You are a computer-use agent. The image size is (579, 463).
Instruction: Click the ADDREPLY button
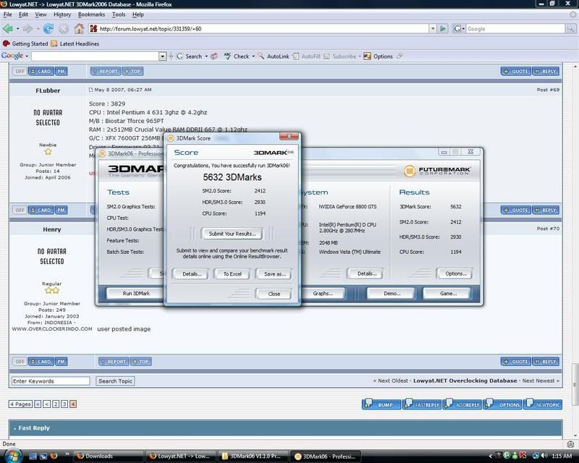point(462,404)
